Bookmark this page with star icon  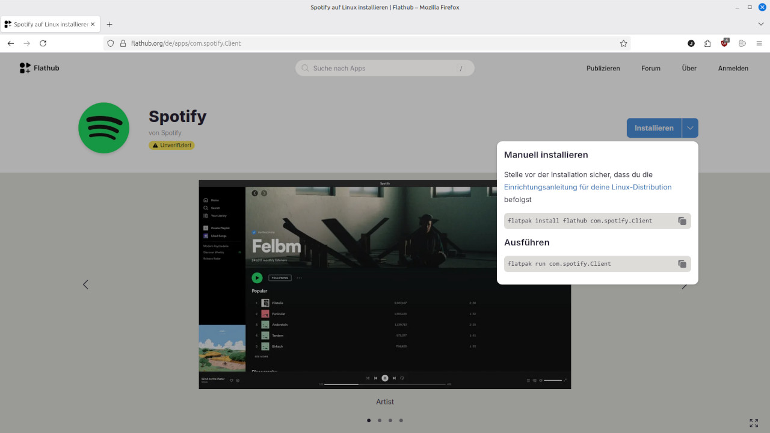(x=623, y=43)
